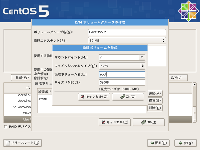Viewport: 200px width, 150px height.
Task: Go back with 戻る(B) button
Action: (x=158, y=143)
